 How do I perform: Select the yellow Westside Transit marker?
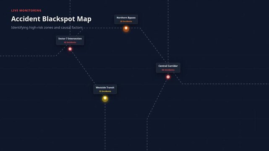click(x=105, y=99)
